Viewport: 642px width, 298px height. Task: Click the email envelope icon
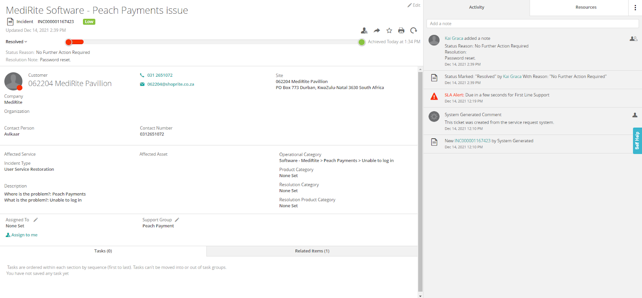click(142, 84)
